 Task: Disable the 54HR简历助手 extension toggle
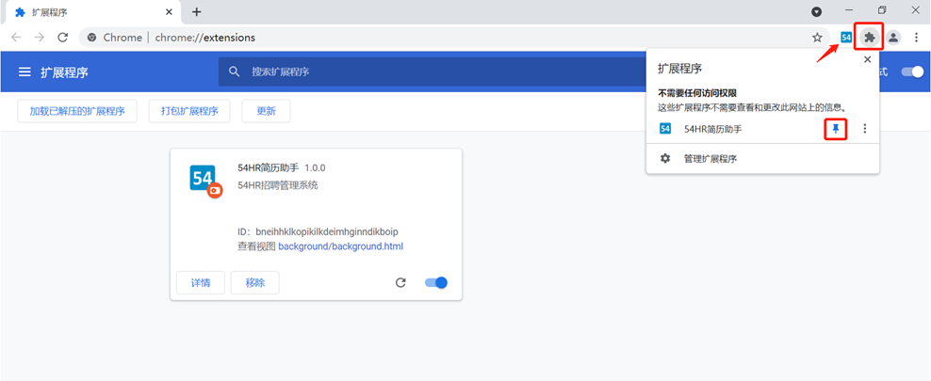(x=435, y=282)
